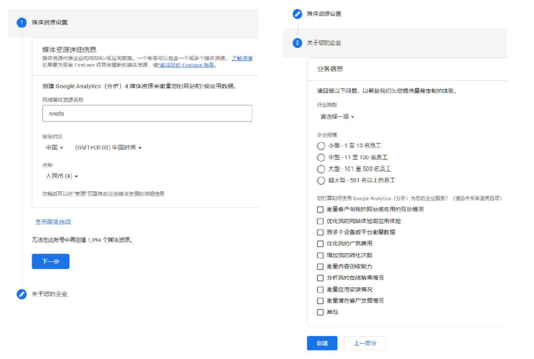Click the 媒体资源设置 step label in right panel
The height and width of the screenshot is (359, 534).
point(324,14)
